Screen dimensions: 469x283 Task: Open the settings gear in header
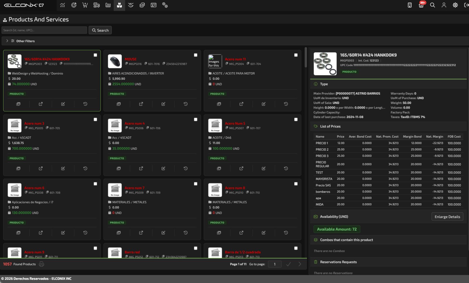[455, 5]
